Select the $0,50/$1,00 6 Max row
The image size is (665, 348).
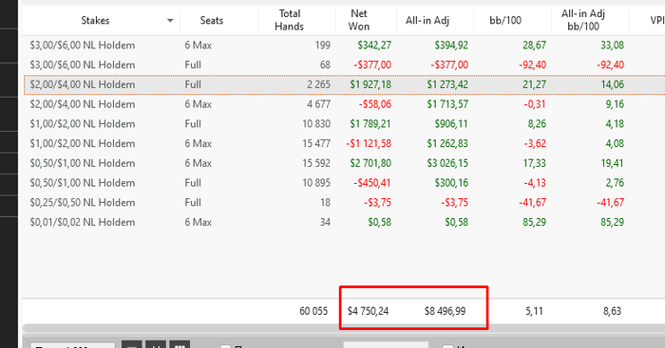point(344,163)
